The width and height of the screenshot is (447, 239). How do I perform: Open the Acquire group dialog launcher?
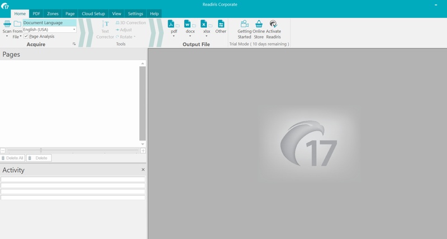click(x=74, y=44)
